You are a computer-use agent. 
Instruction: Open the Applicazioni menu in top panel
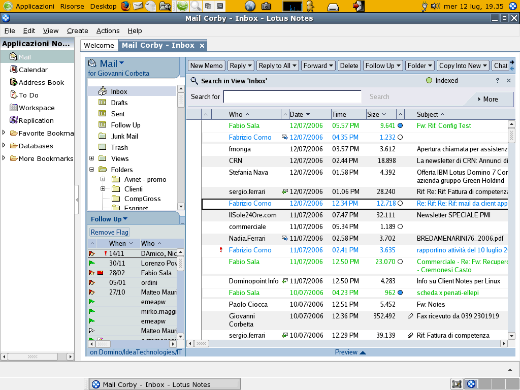(35, 6)
